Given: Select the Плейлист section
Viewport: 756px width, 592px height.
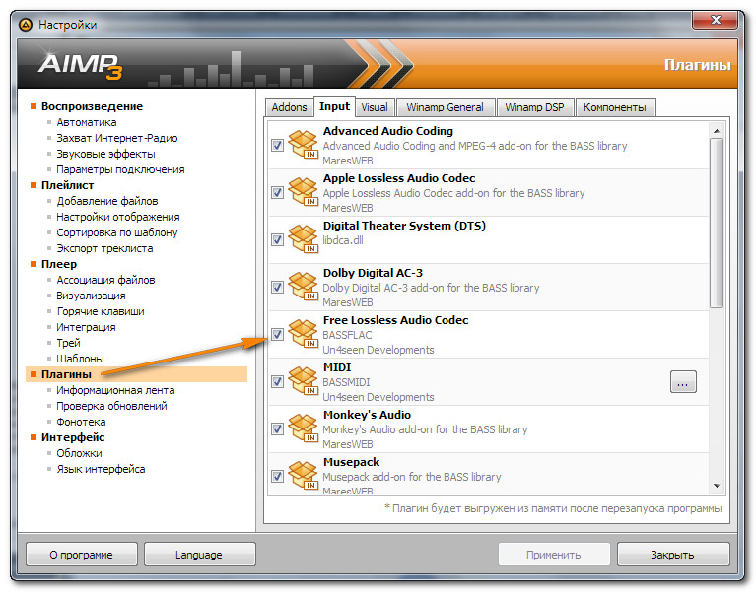Looking at the screenshot, I should 67,185.
